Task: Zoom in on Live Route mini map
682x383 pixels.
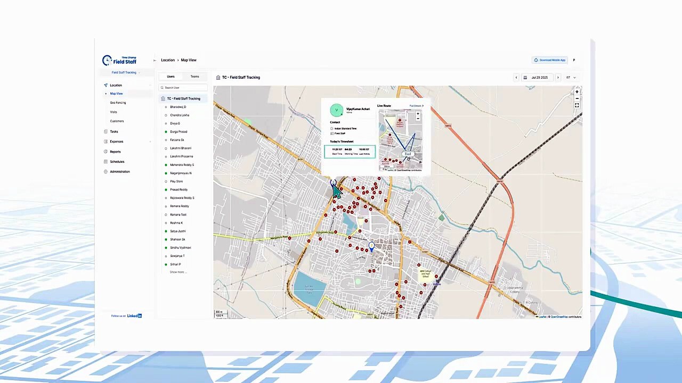Action: (x=418, y=114)
